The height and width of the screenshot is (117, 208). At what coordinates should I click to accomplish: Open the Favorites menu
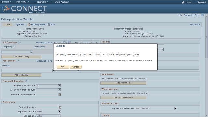coord(6,2)
